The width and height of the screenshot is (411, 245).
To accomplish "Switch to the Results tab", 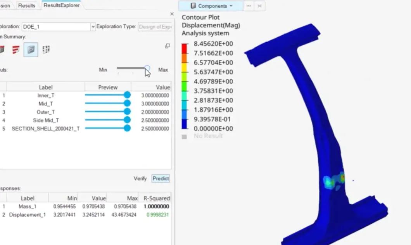I will click(27, 5).
